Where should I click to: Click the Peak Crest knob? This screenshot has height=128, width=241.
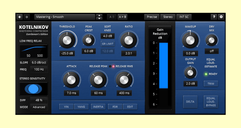(x=89, y=40)
